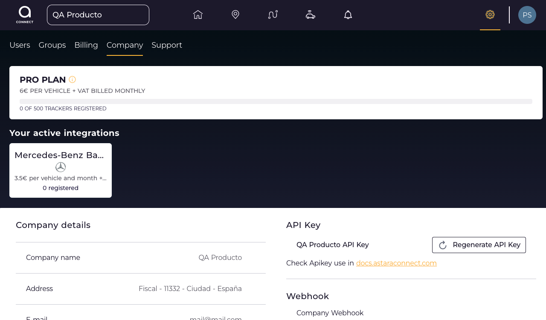Click the PRO PLAN heading
The height and width of the screenshot is (320, 546).
(x=43, y=80)
